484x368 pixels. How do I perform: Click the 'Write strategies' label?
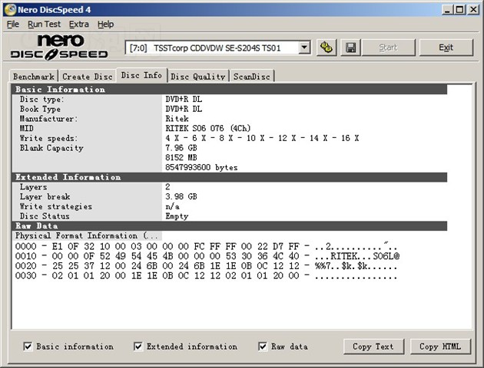pos(56,206)
